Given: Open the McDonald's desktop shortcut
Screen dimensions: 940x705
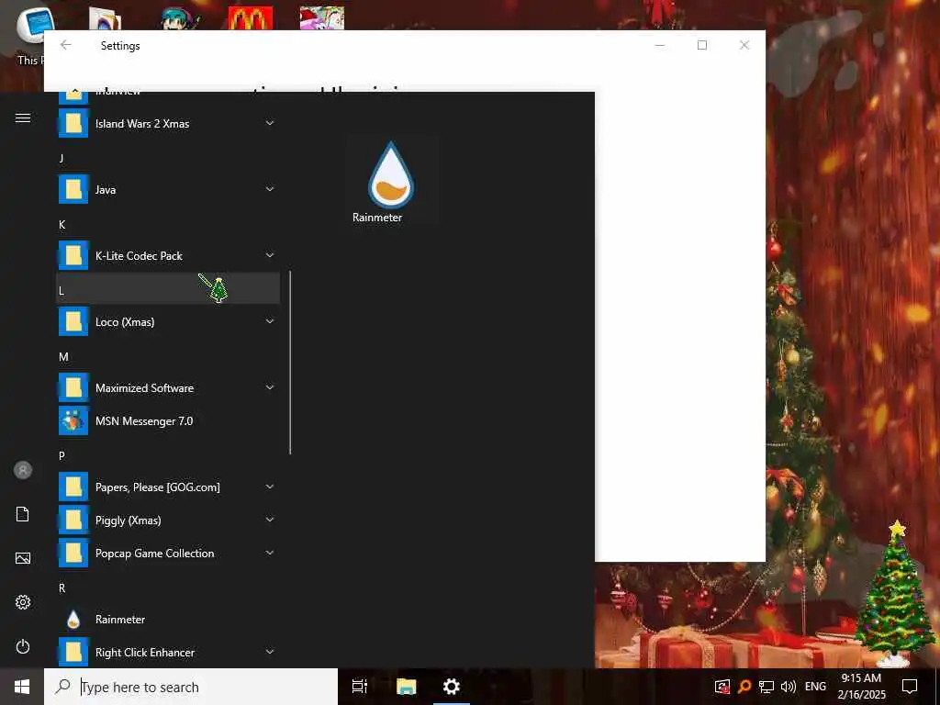Looking at the screenshot, I should point(251,18).
